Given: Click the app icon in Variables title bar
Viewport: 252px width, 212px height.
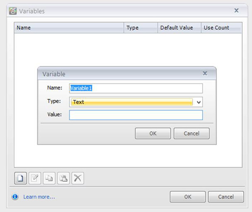Looking at the screenshot, I should (x=13, y=11).
